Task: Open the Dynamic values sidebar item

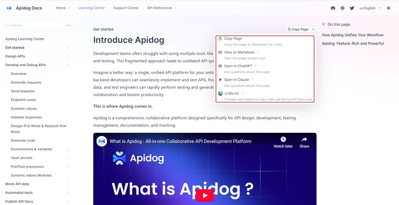Action: (23, 108)
